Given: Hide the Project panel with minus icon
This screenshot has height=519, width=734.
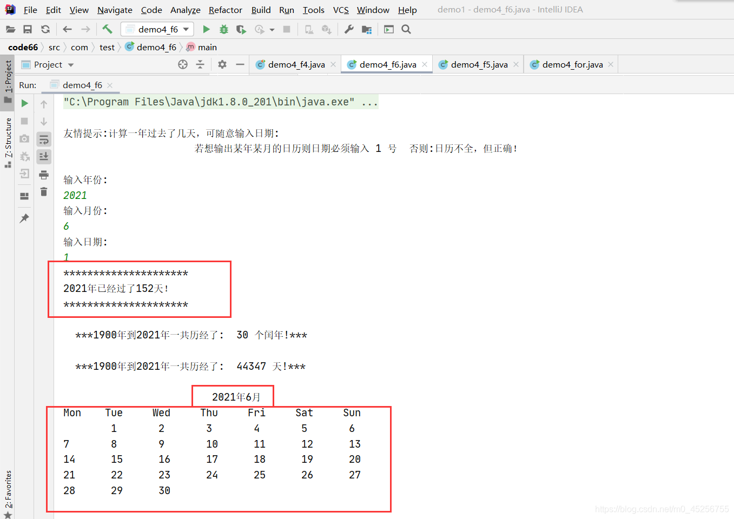Looking at the screenshot, I should (x=240, y=64).
